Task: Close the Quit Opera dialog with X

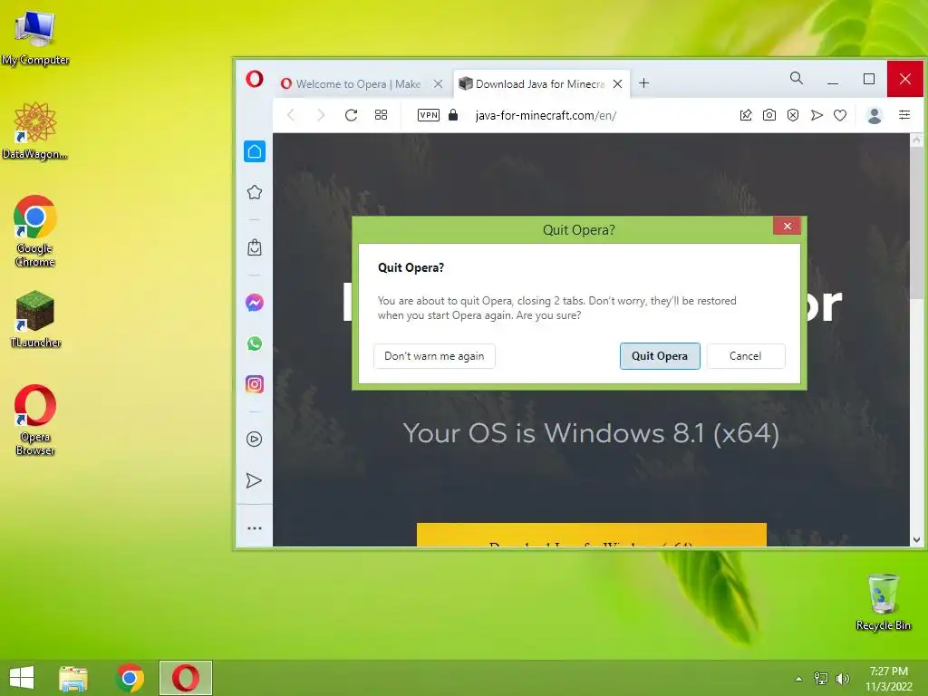Action: 788,226
